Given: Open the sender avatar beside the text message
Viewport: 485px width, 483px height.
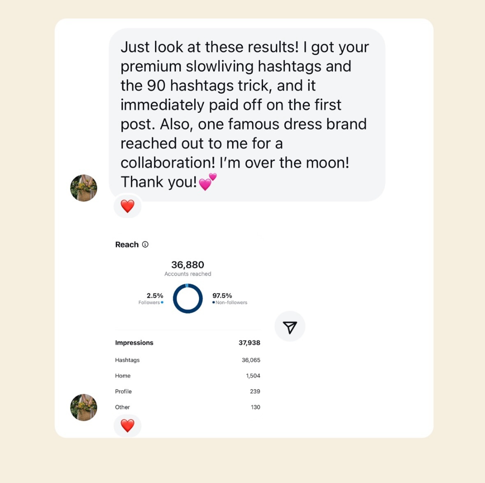Looking at the screenshot, I should point(84,188).
